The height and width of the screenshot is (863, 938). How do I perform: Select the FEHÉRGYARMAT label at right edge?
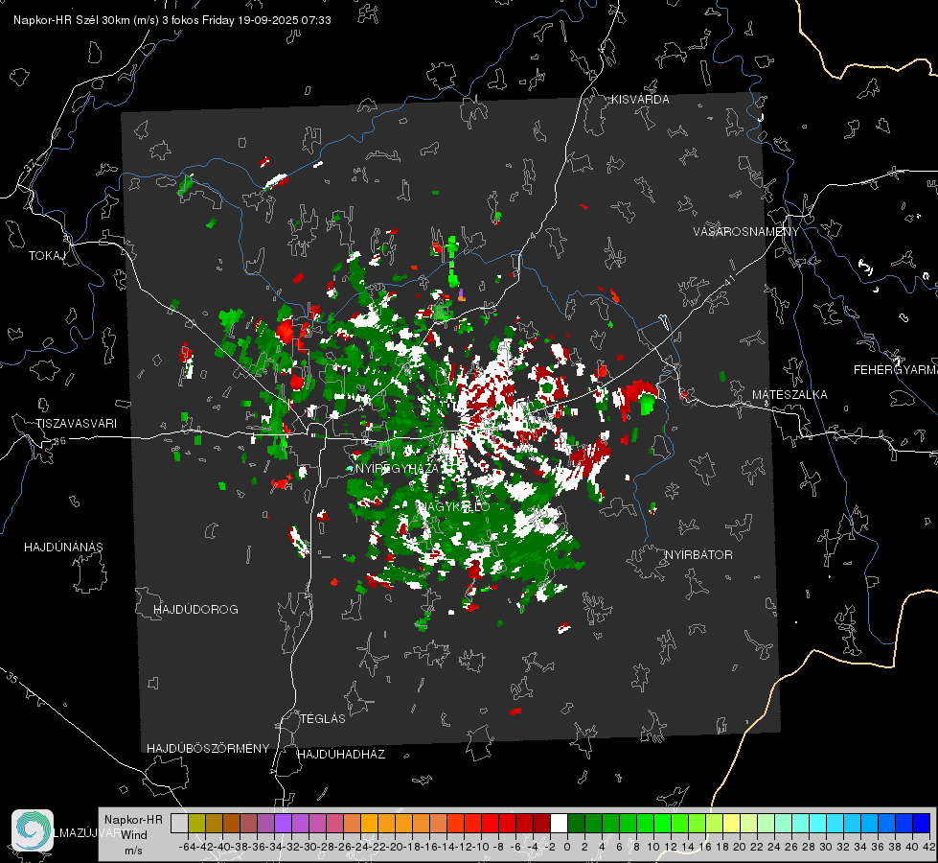pos(896,370)
